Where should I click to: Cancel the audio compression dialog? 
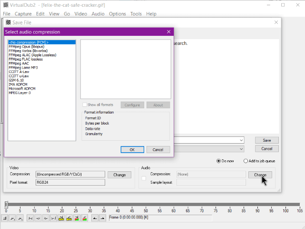[x=158, y=150]
